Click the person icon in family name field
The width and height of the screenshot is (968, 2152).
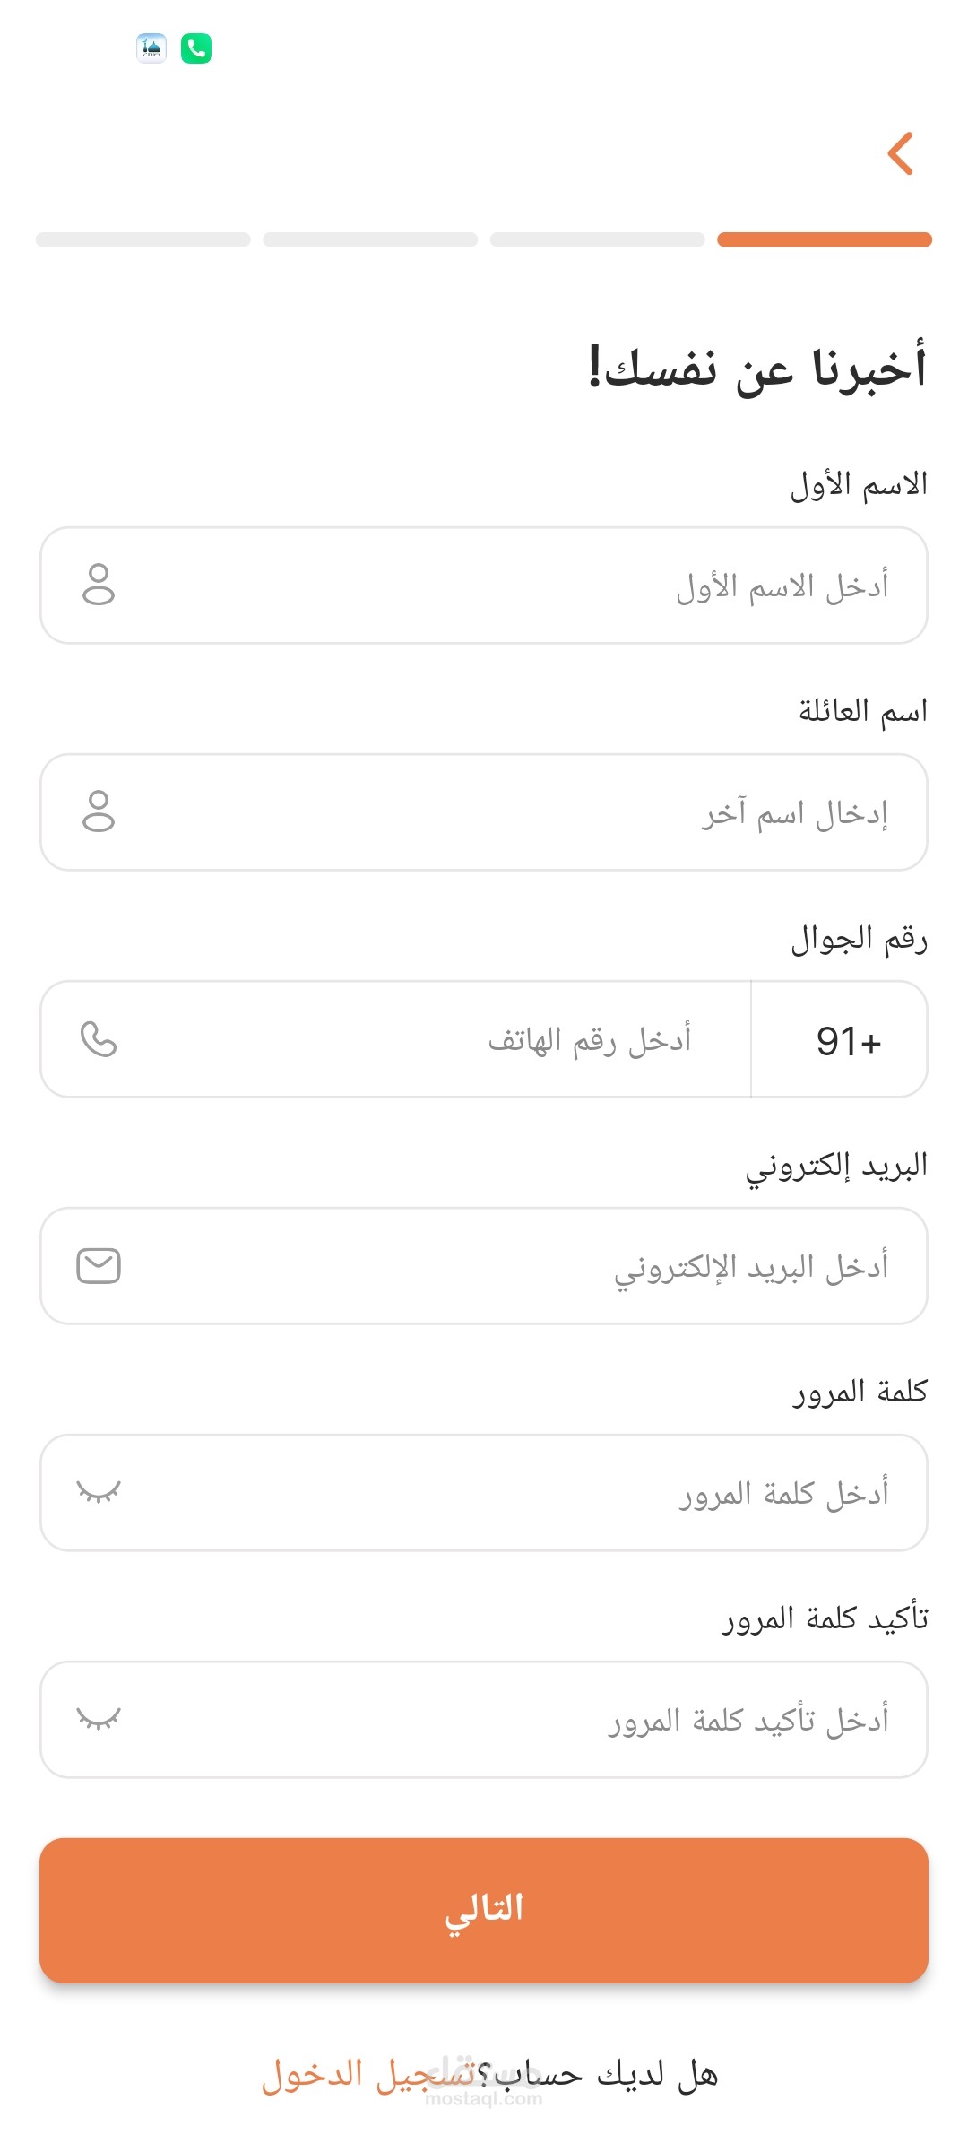coord(99,811)
